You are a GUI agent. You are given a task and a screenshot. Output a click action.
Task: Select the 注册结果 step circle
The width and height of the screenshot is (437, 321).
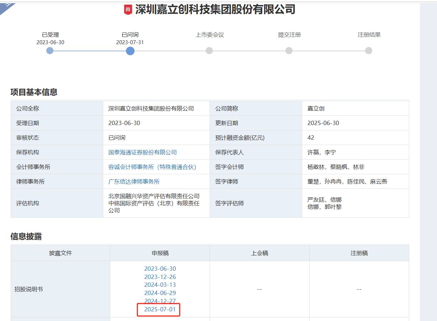[369, 51]
